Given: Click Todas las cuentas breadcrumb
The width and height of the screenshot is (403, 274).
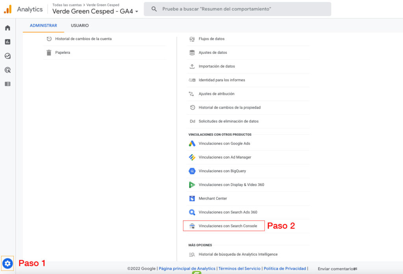Looking at the screenshot, I should [x=67, y=5].
